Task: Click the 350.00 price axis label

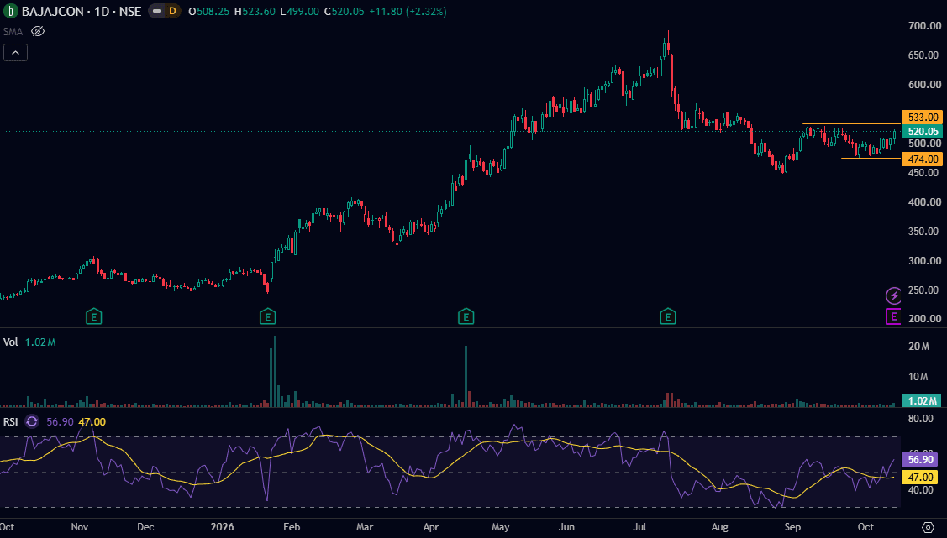Action: click(924, 232)
